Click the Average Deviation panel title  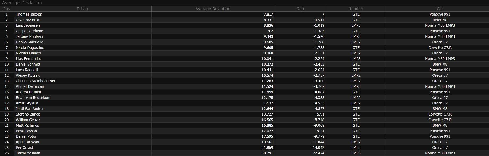22,3
